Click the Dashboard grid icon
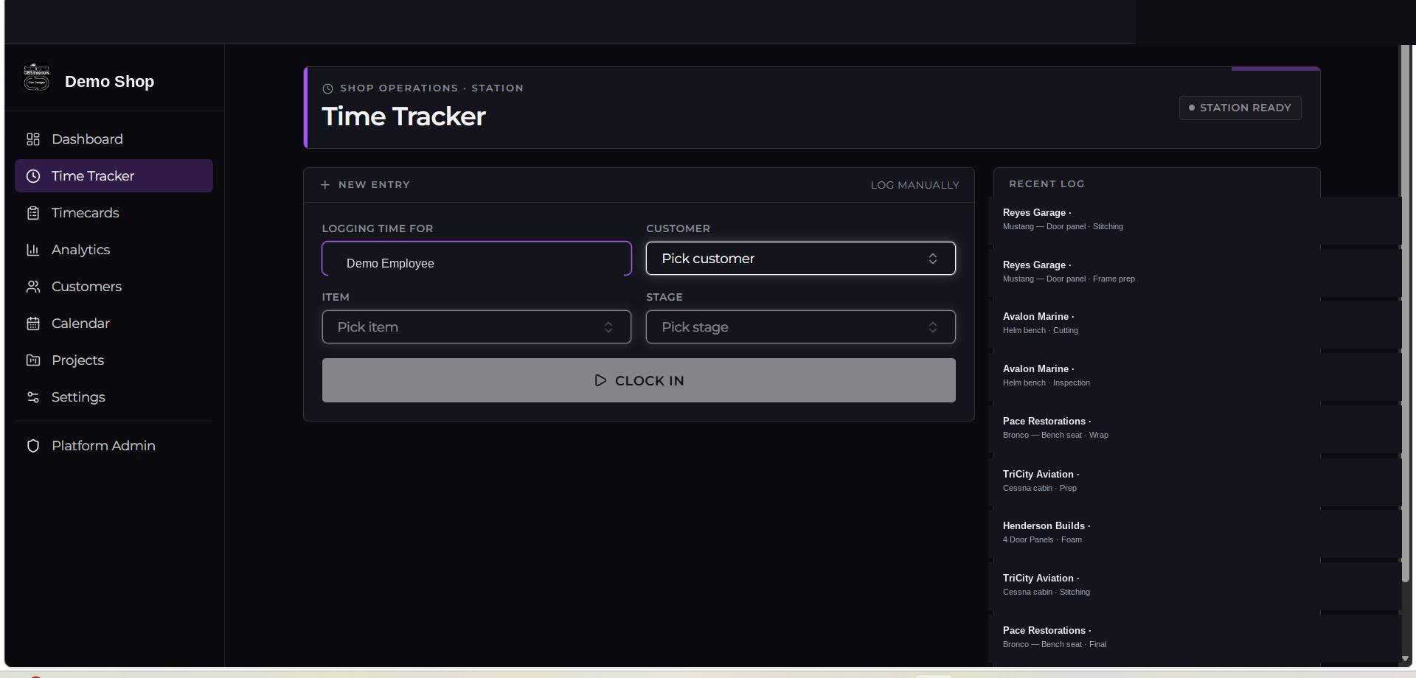The image size is (1416, 678). point(33,139)
